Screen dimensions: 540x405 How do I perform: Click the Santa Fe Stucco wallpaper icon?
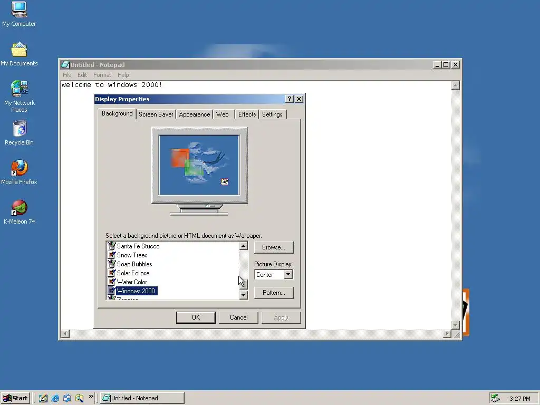112,246
